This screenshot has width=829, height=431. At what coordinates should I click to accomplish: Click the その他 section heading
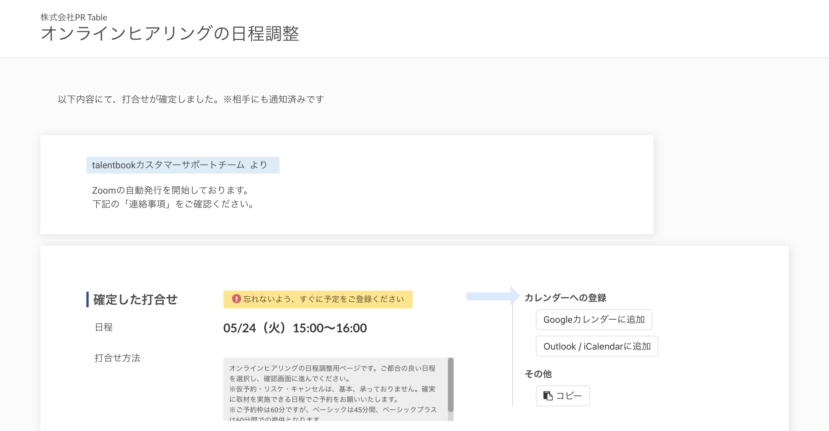point(538,374)
